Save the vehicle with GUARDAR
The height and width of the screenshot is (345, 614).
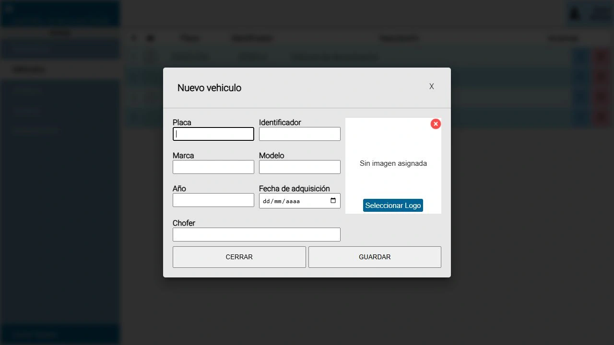coord(375,257)
